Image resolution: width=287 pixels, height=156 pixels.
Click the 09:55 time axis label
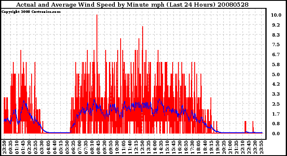coord(111,147)
